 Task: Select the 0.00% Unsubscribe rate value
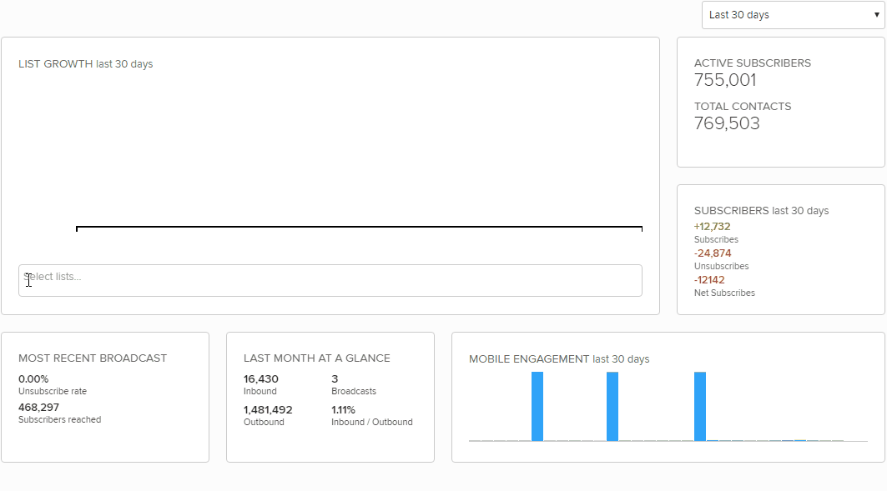(x=32, y=378)
